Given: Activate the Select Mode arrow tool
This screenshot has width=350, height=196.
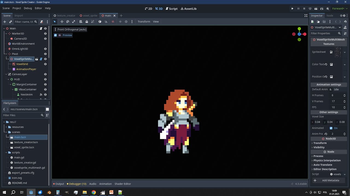Looking at the screenshot, I should tap(55, 22).
